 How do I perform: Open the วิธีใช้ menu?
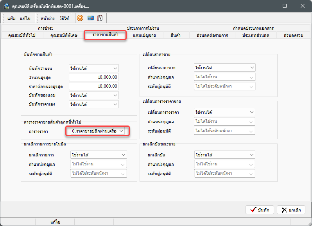tap(64, 18)
